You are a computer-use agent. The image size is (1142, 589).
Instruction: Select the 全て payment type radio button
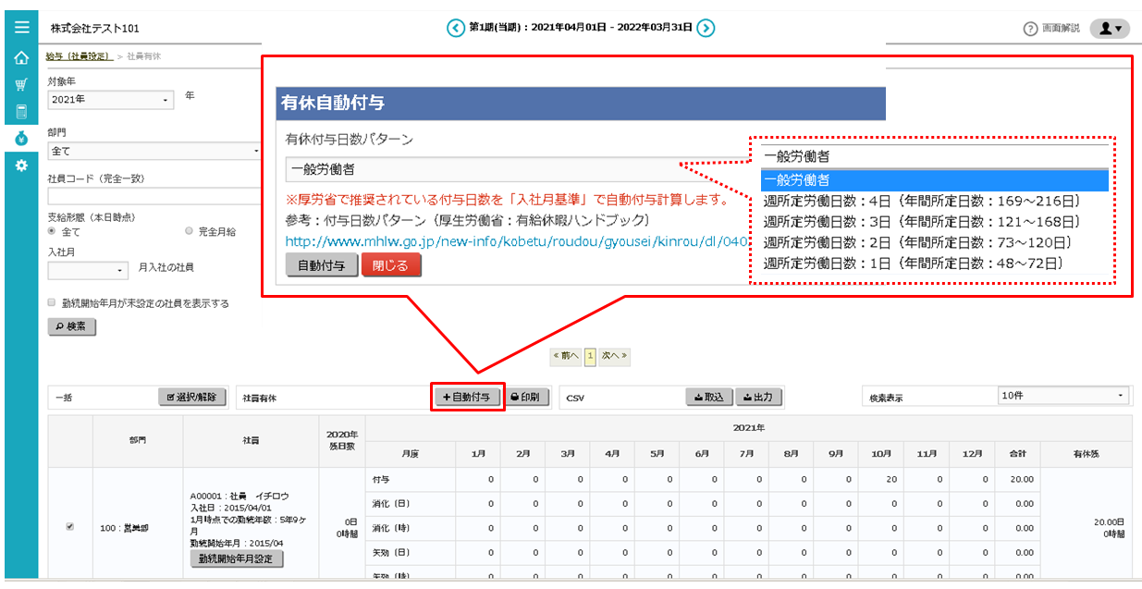(x=52, y=231)
